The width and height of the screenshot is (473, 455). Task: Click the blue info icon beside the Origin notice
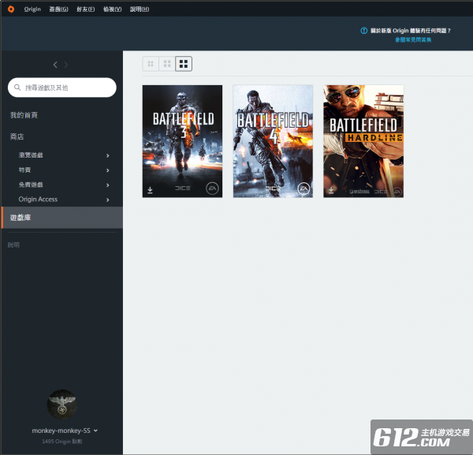[364, 31]
